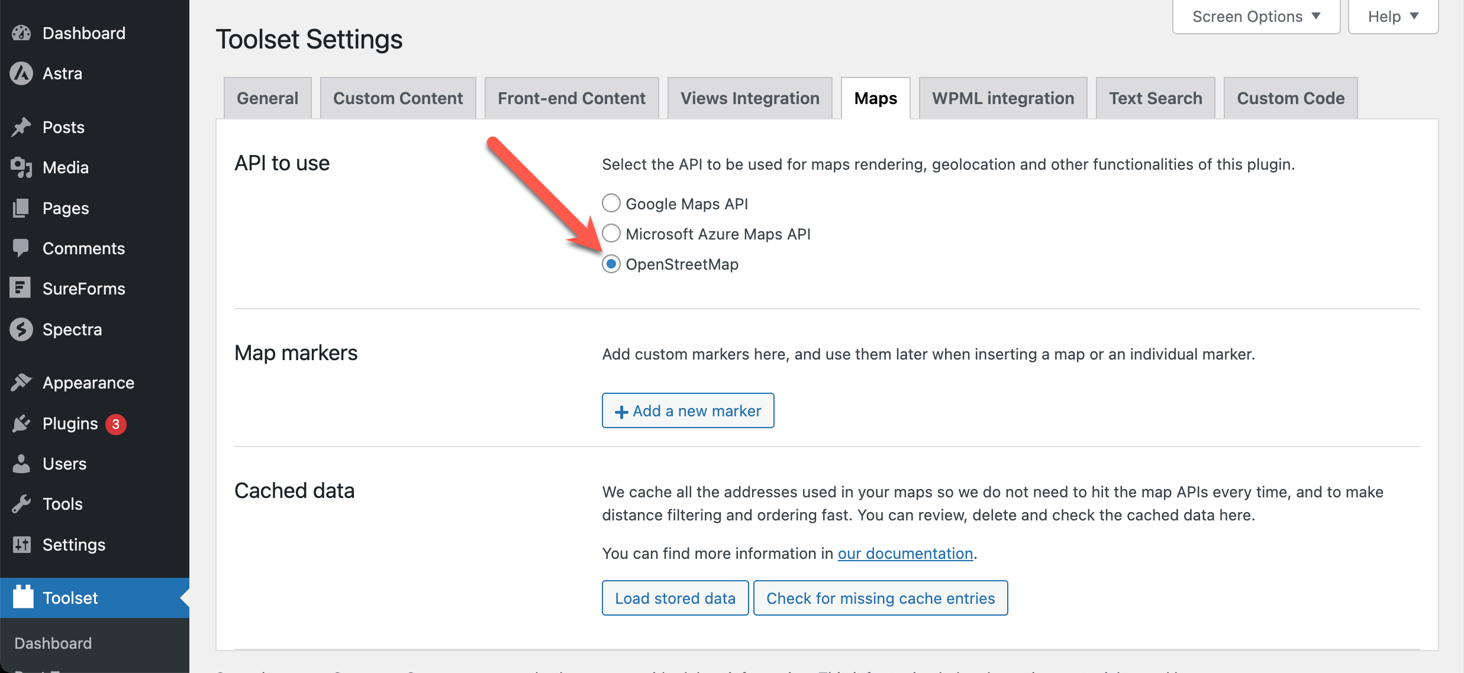Click the Pages icon in sidebar
This screenshot has width=1464, height=673.
(x=21, y=208)
